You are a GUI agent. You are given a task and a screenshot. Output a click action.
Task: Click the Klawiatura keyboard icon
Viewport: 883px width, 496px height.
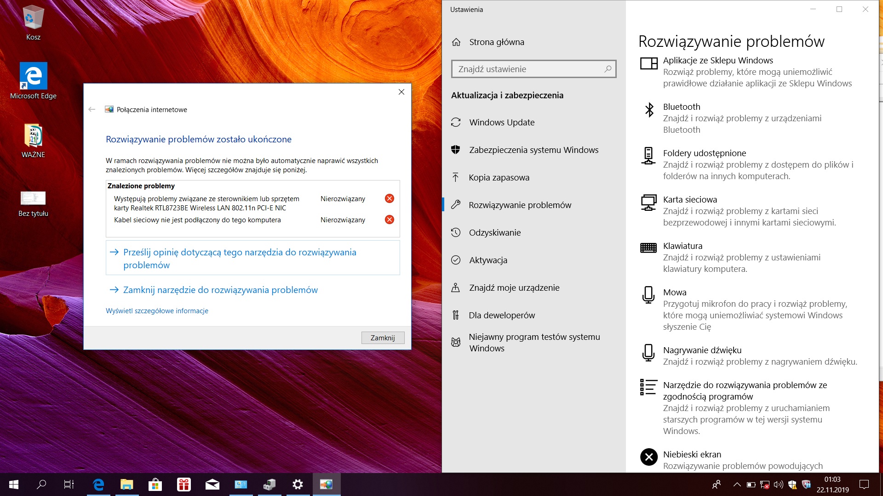coord(648,248)
